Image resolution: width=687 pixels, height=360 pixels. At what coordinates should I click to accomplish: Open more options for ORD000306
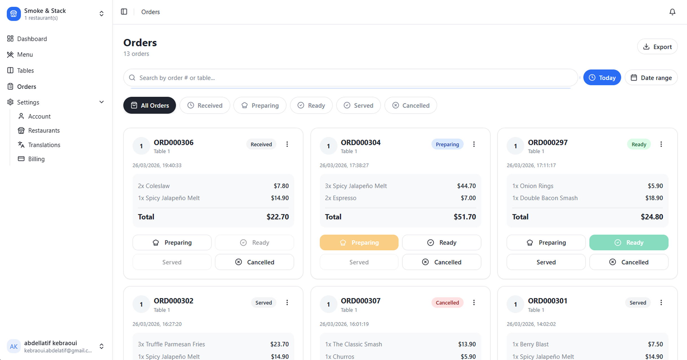click(x=287, y=144)
